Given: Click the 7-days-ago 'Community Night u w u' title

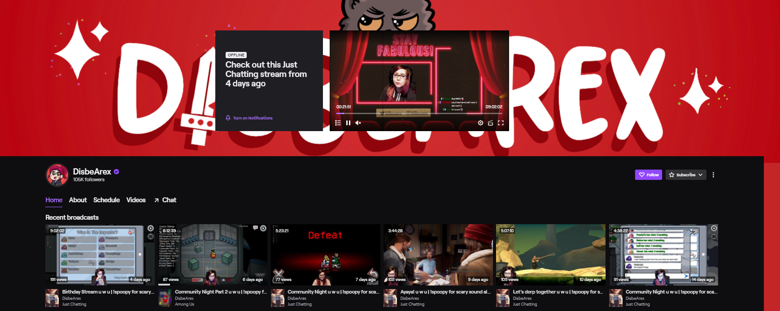Looking at the screenshot, I should pos(333,292).
